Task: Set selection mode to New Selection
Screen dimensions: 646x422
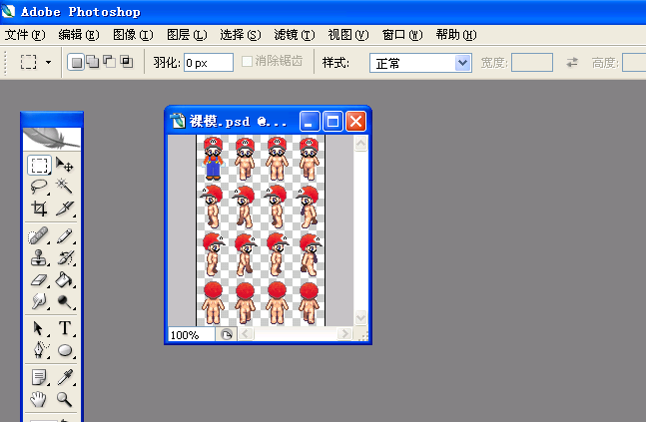Action: tap(76, 62)
